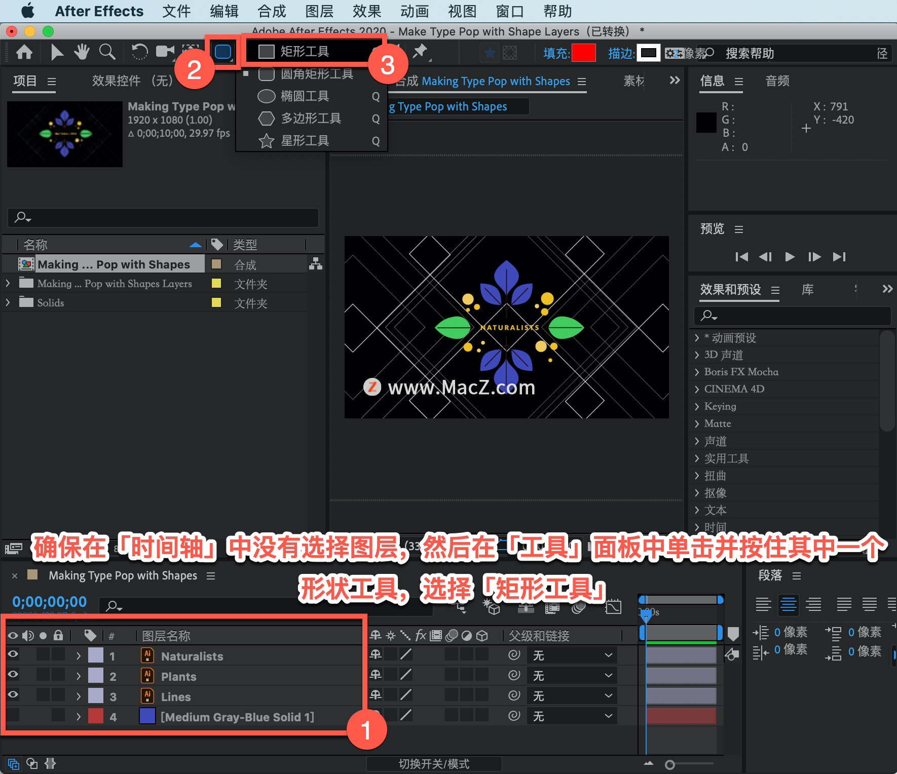
Task: Toggle solo on Plants layer
Action: tap(43, 674)
